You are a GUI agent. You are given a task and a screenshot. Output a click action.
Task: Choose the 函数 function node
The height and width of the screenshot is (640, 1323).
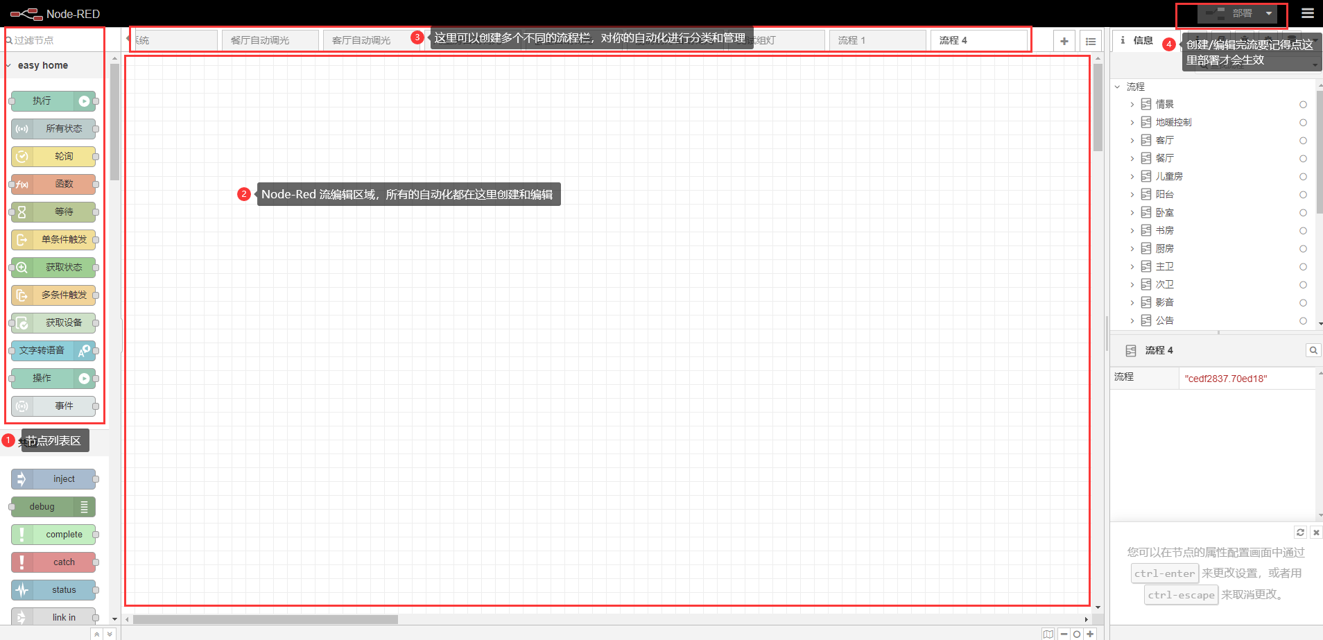pyautogui.click(x=53, y=184)
